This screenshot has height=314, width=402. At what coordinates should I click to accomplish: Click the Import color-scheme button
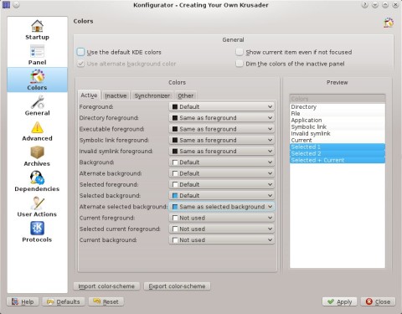106,286
